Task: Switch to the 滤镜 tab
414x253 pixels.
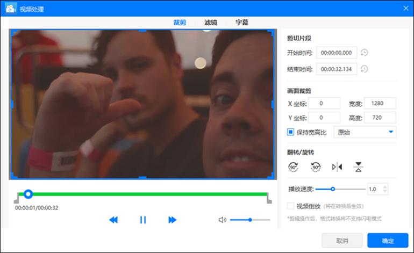Action: [211, 23]
